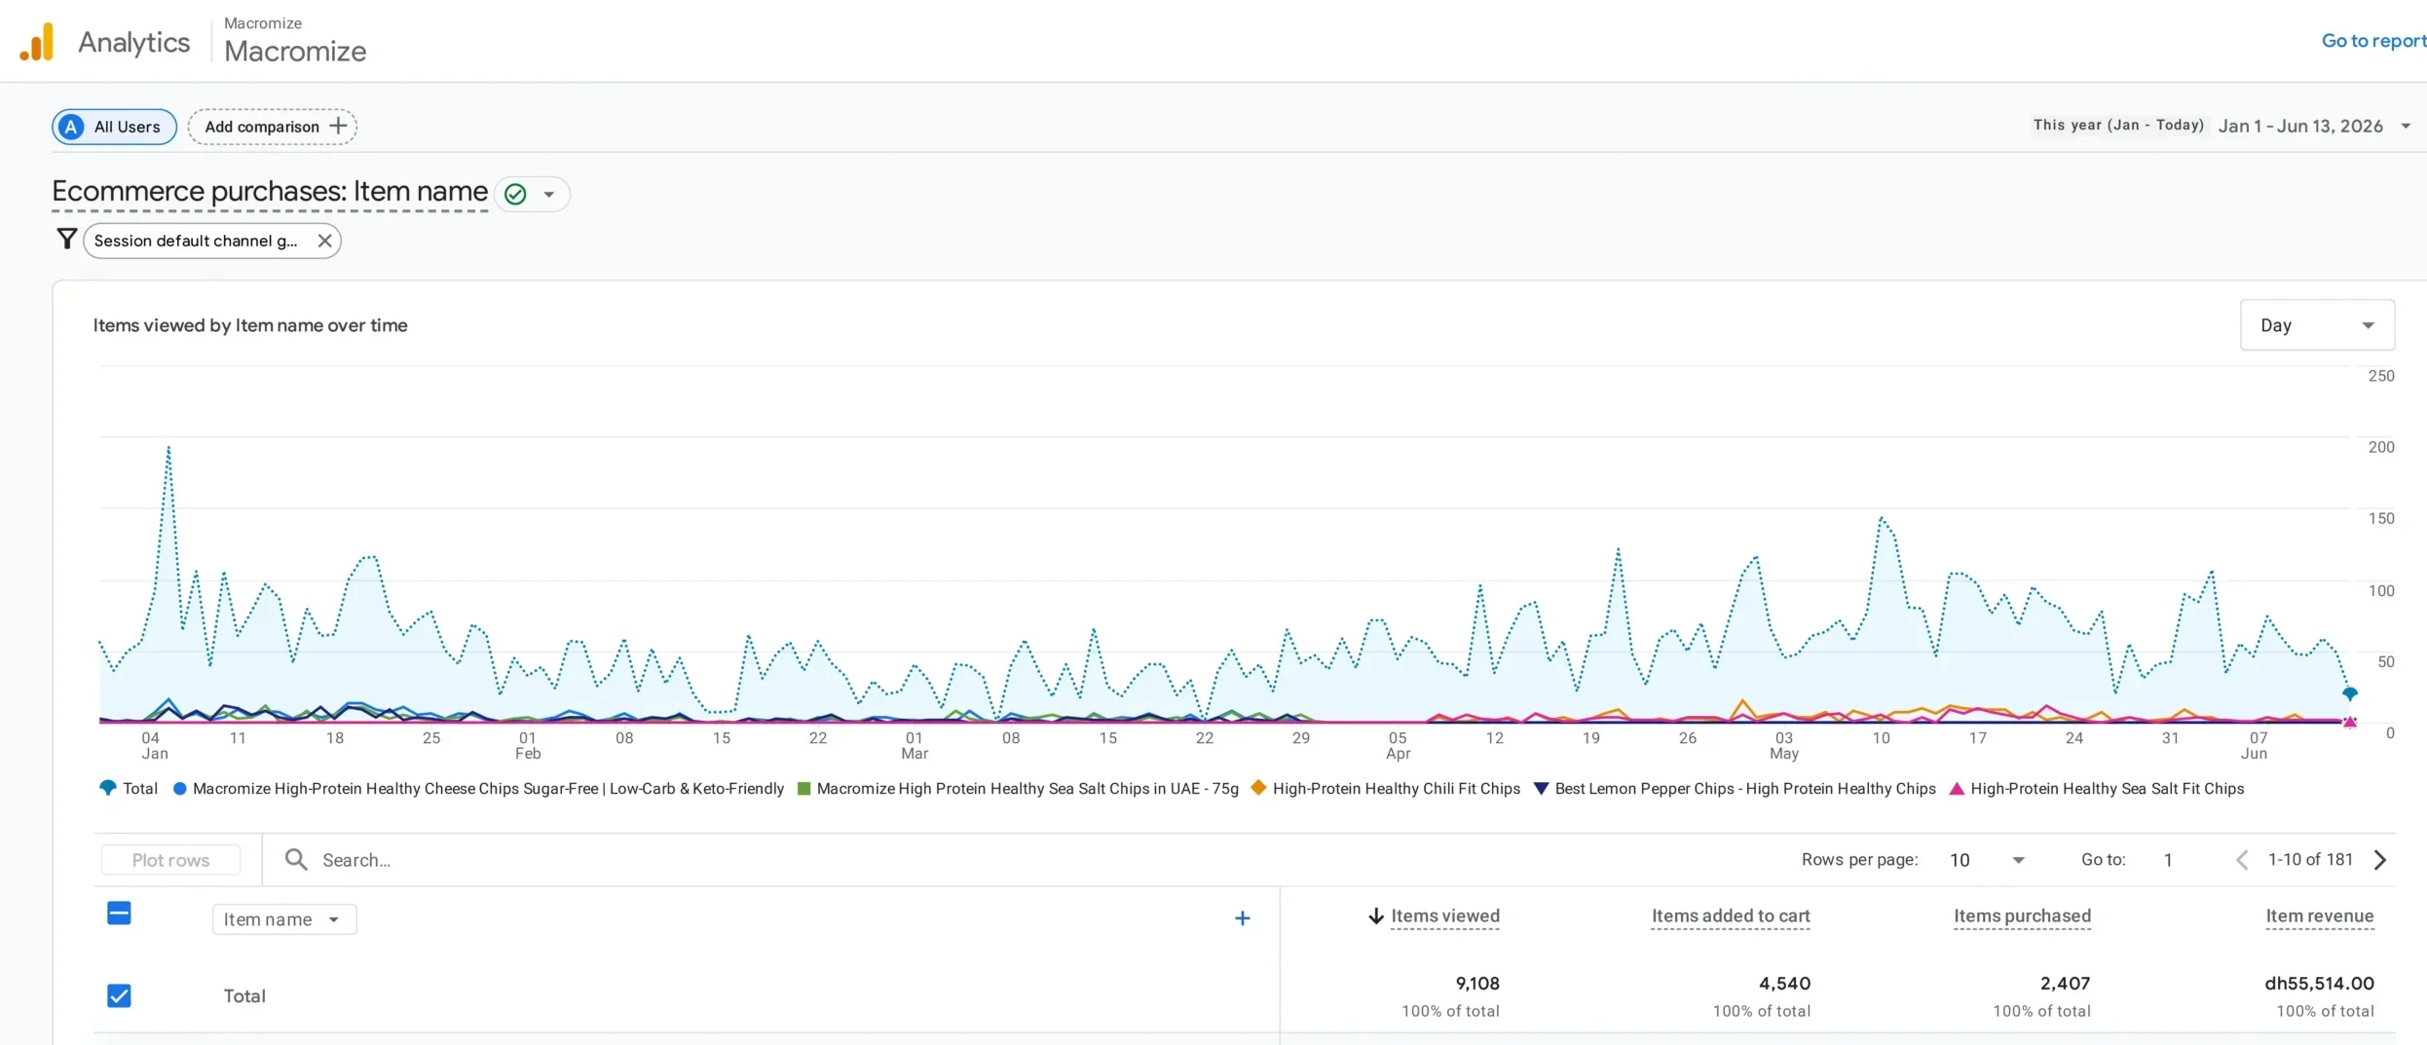Viewport: 2427px width, 1045px height.
Task: Click the Ecommerce purchases: Item name title
Action: click(270, 191)
